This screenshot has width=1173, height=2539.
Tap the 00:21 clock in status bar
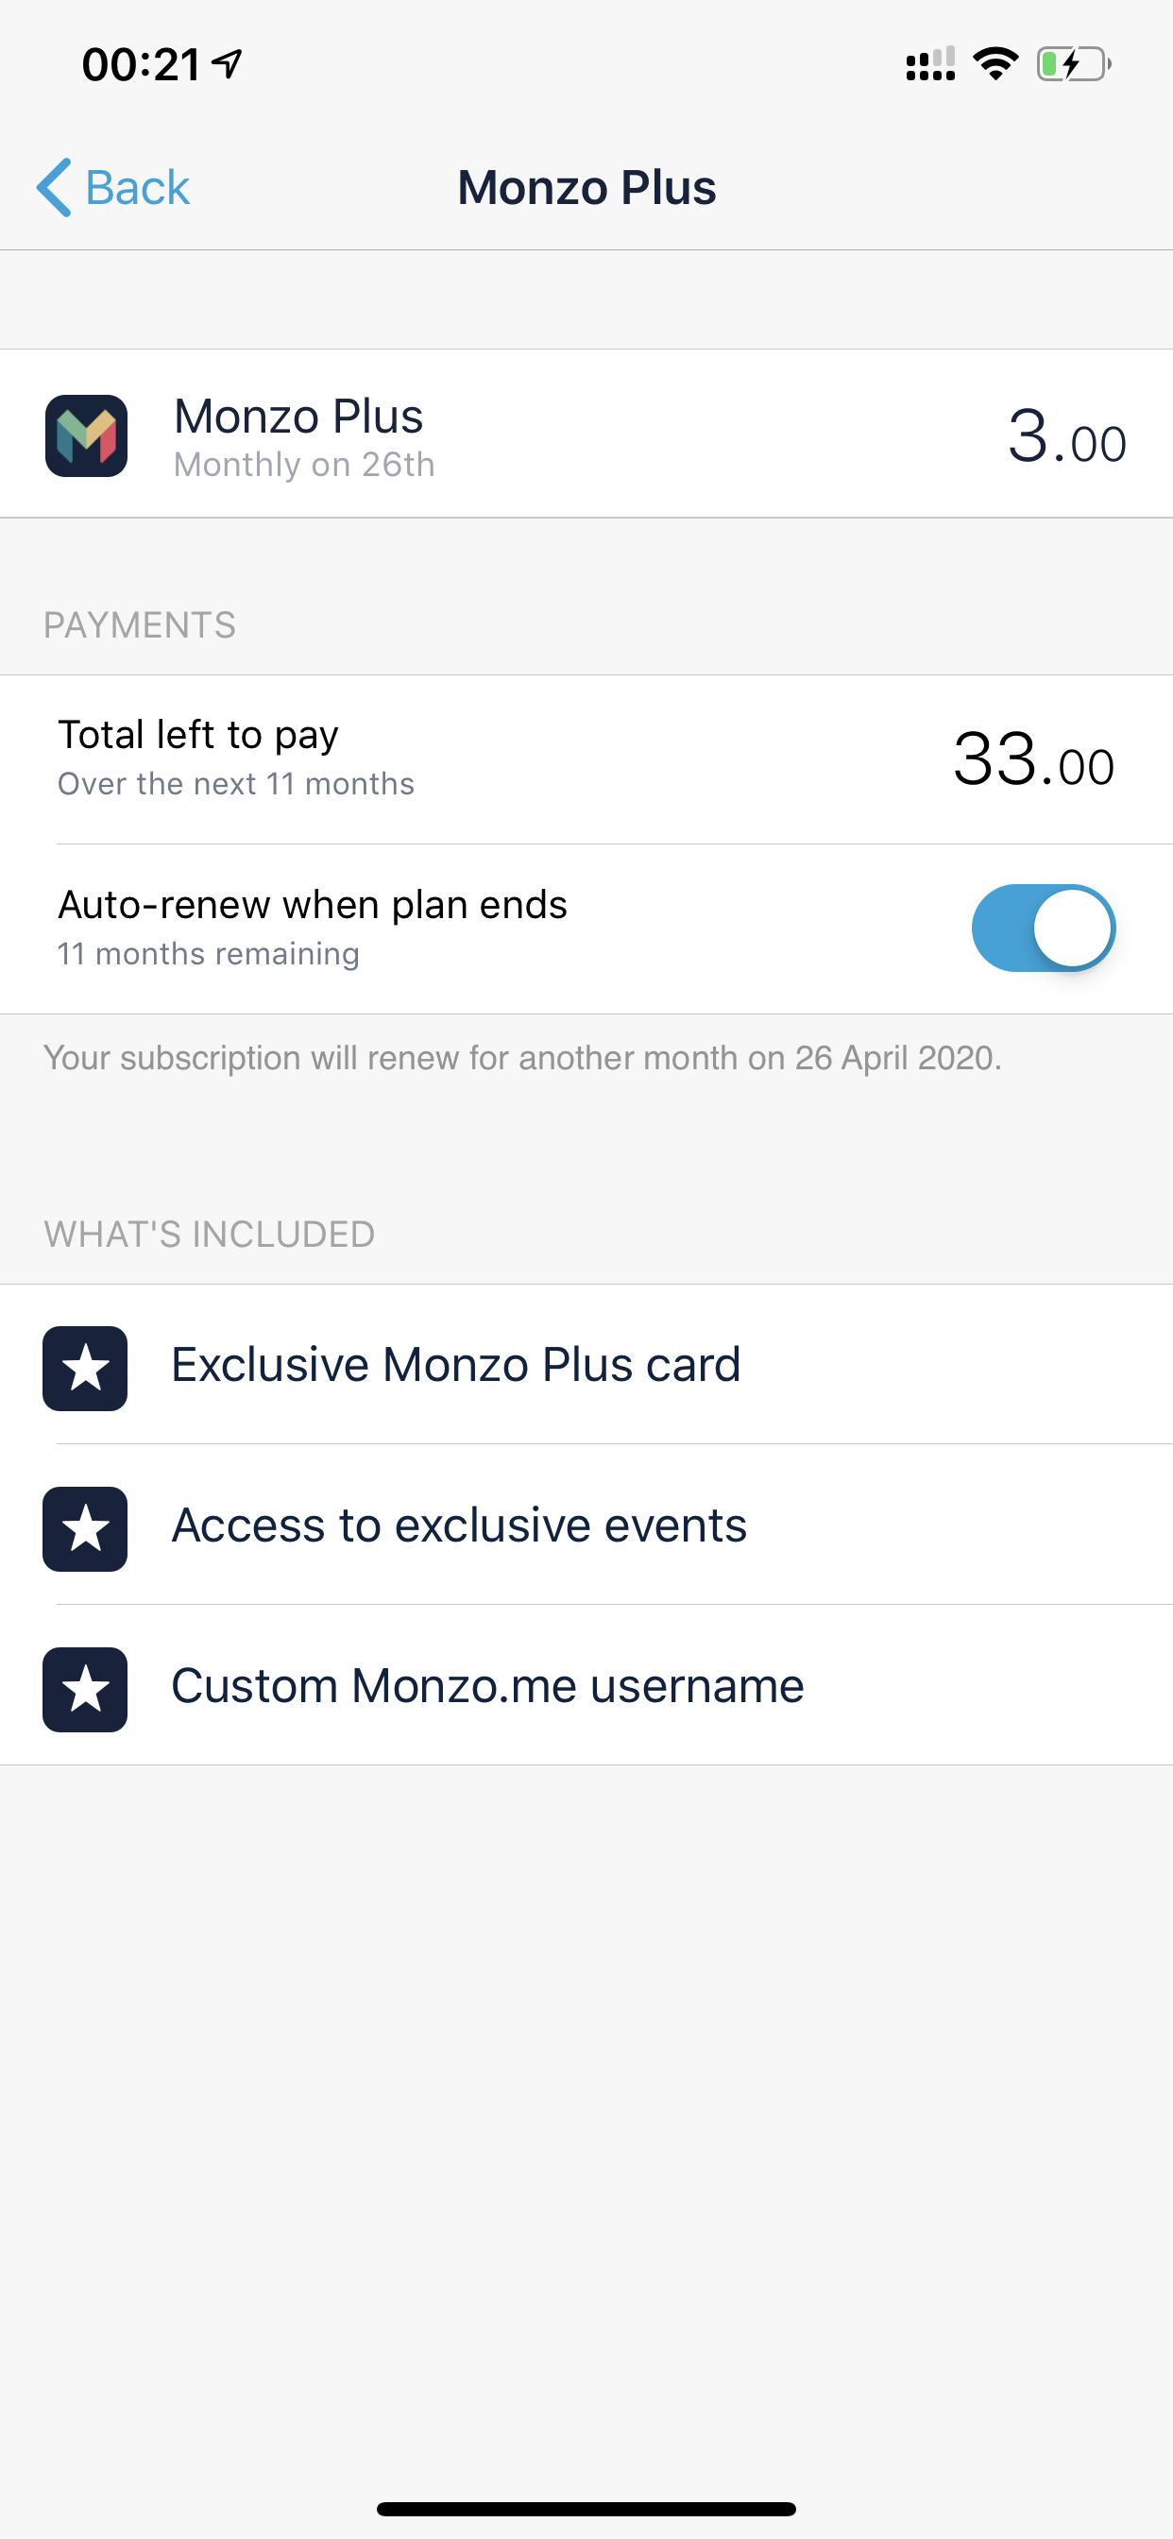click(x=141, y=65)
